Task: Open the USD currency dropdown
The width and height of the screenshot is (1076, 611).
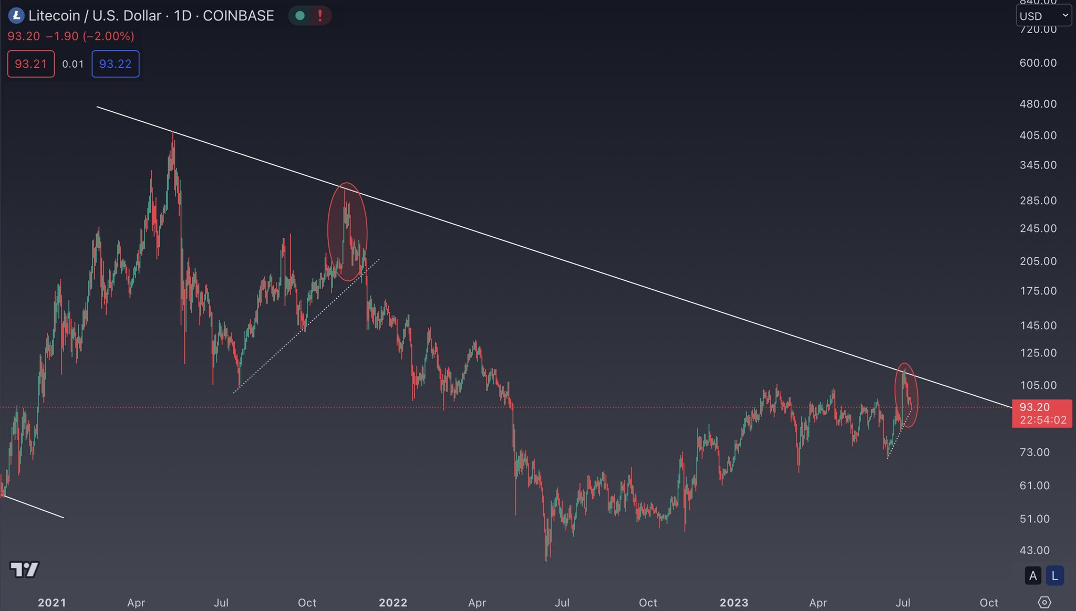Action: [1043, 16]
